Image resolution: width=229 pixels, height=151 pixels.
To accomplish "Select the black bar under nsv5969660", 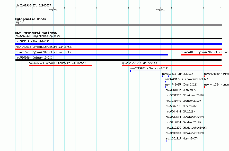I will (x=118, y=60).
